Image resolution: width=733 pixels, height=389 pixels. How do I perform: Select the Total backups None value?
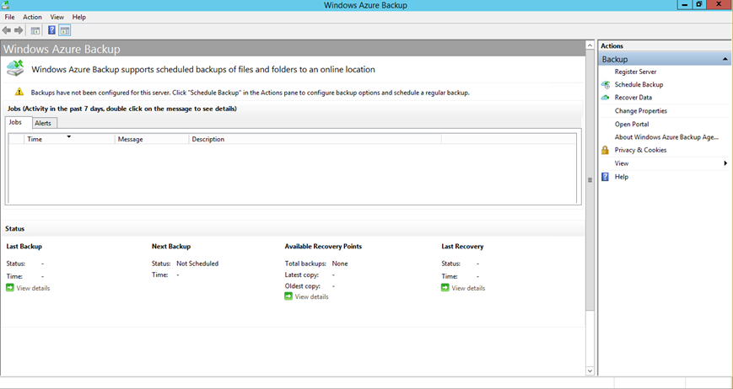[340, 264]
